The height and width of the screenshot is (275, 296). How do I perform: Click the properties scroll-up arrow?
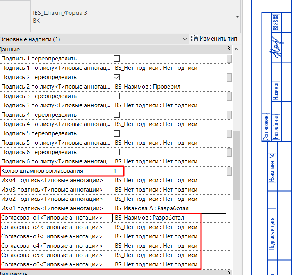(x=236, y=49)
